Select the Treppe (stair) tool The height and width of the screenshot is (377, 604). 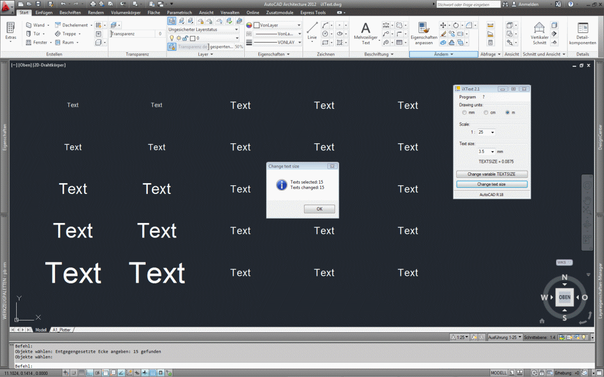[65, 34]
